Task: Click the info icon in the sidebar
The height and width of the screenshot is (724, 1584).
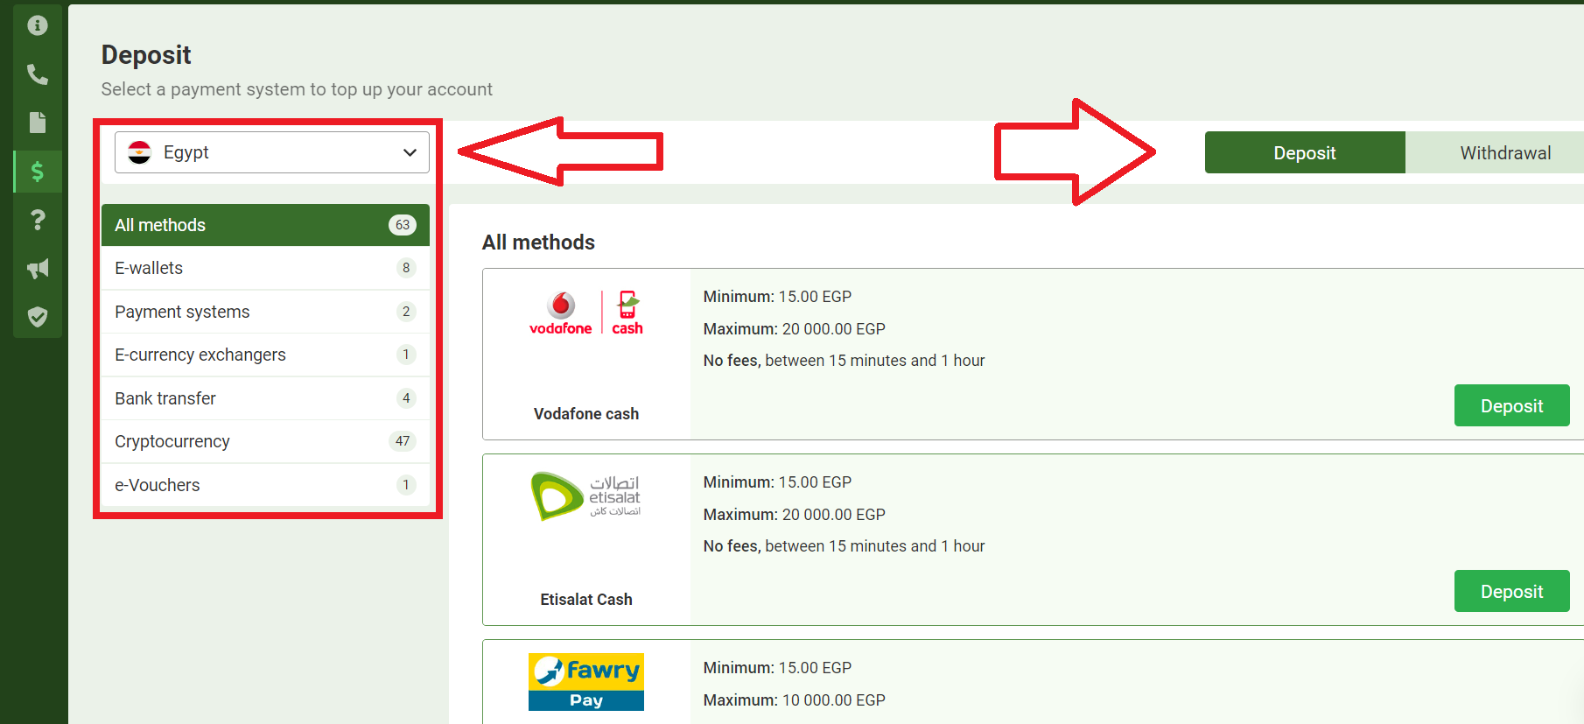Action: click(x=38, y=25)
